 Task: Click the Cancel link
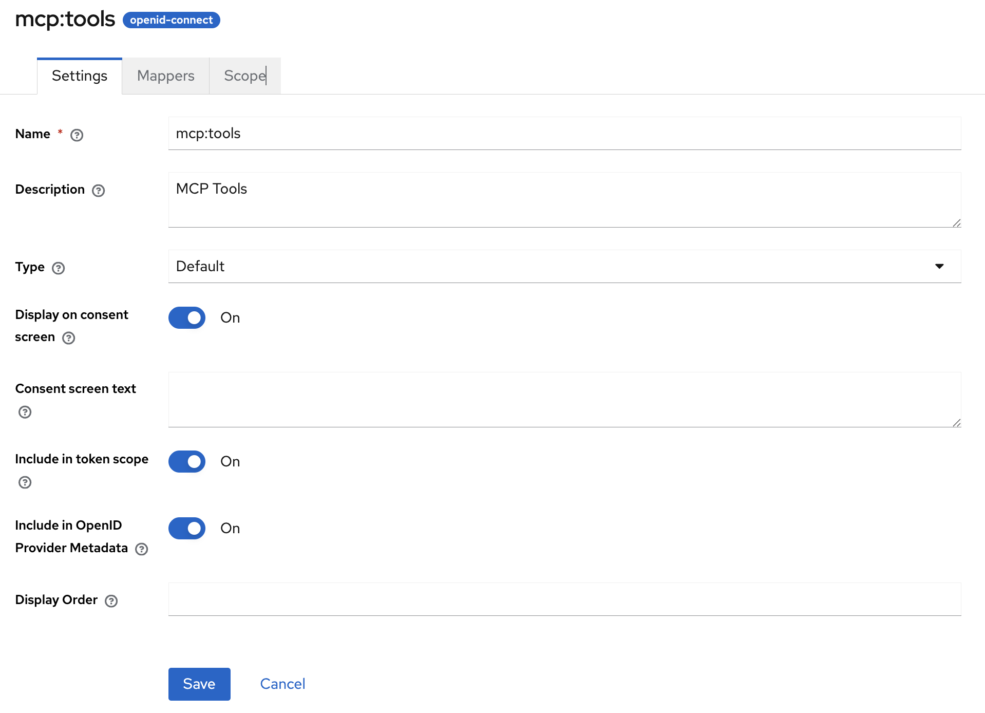pyautogui.click(x=282, y=684)
